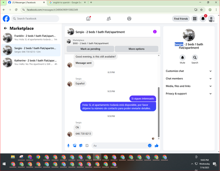Image resolution: width=220 pixels, height=171 pixels.
Task: Search in the conversation with the magnifier icon
Action: click(195, 57)
